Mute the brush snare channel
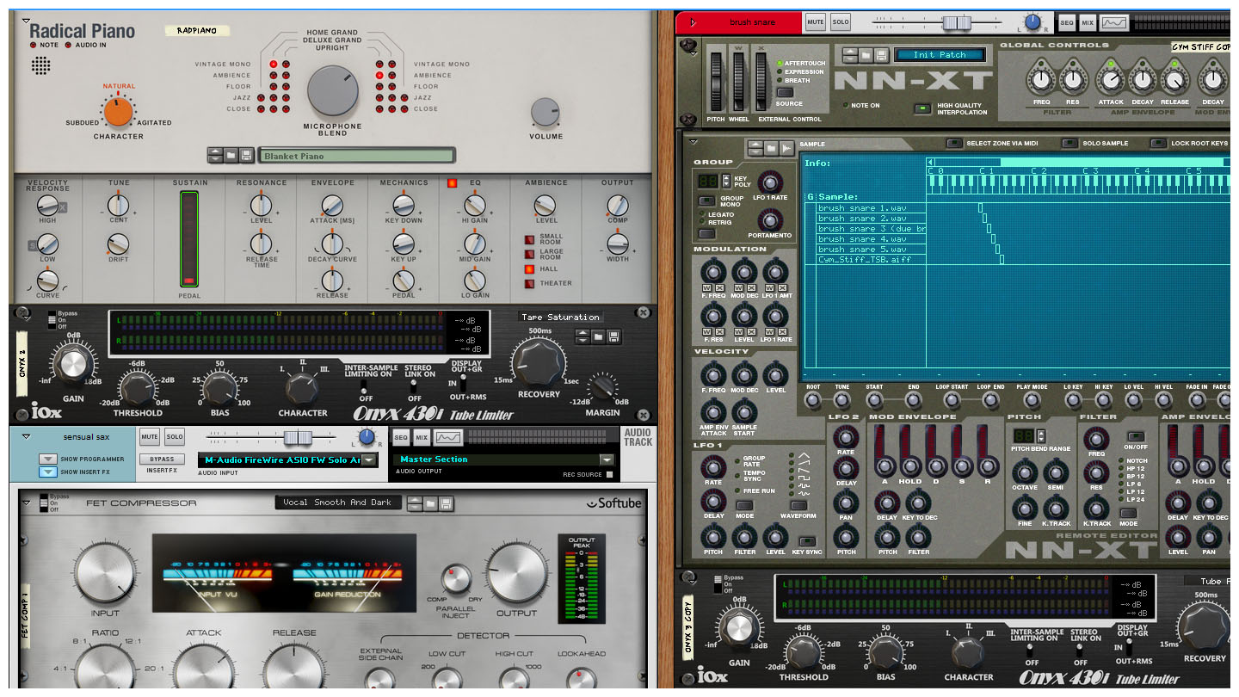Viewport: 1239px width, 697px height. coord(815,22)
